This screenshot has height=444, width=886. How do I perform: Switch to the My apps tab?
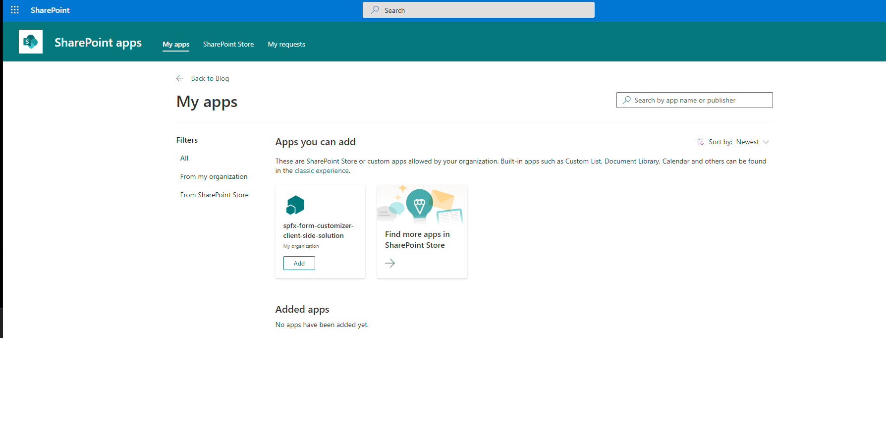(176, 44)
